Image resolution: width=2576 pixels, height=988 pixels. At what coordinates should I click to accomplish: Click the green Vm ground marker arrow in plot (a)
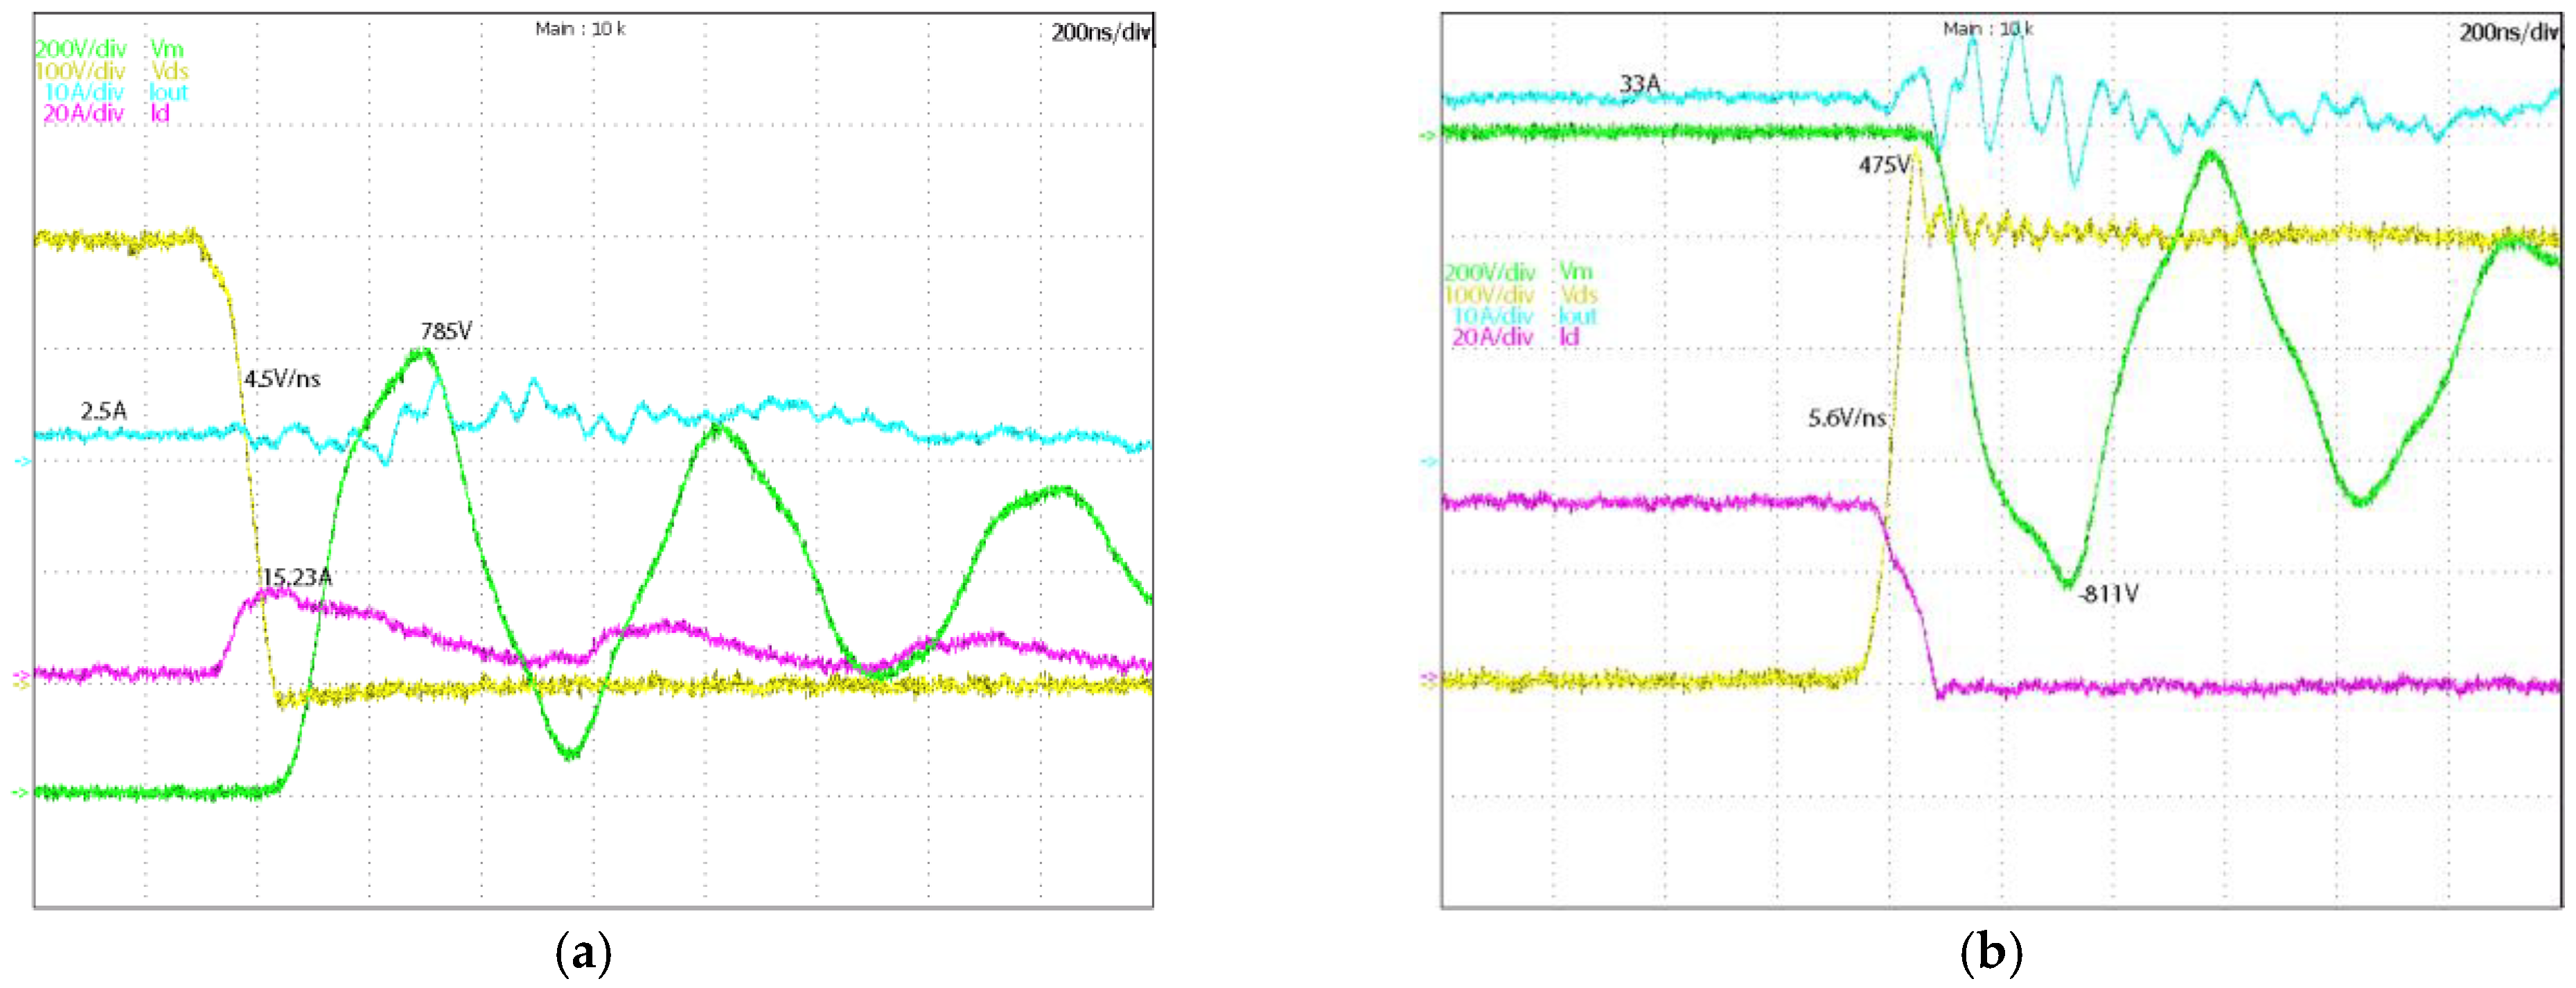click(20, 793)
